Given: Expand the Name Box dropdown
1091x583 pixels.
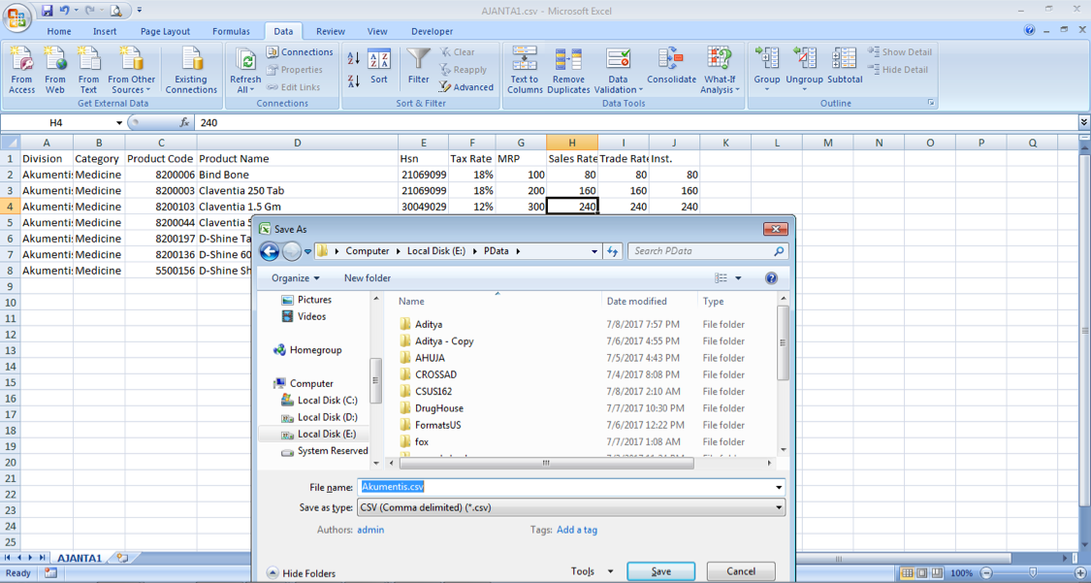Looking at the screenshot, I should pos(119,122).
